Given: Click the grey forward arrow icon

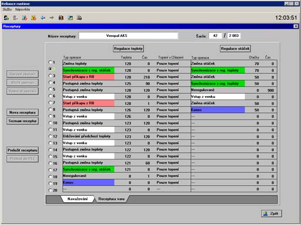Looking at the screenshot, I should (52, 18).
